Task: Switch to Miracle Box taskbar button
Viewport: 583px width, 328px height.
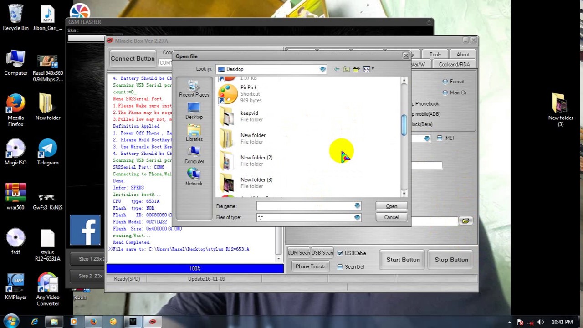Action: (x=153, y=322)
